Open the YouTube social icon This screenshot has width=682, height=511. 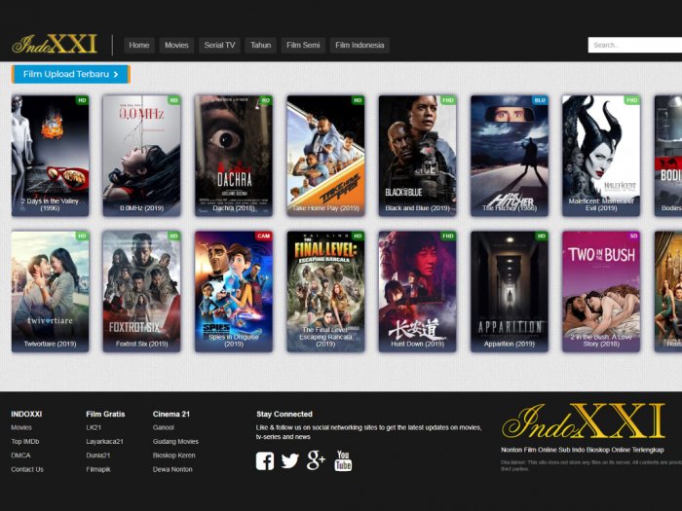(x=343, y=460)
